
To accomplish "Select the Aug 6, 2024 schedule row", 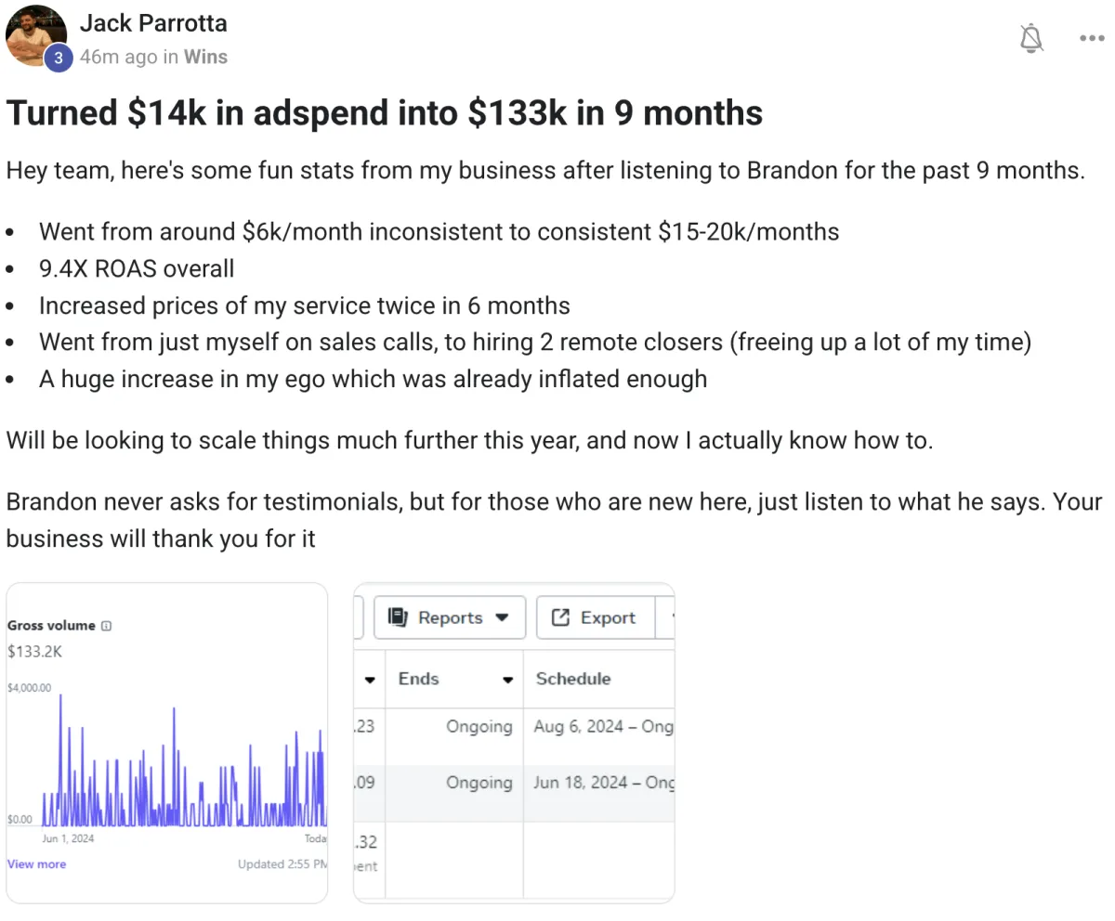I will point(602,726).
